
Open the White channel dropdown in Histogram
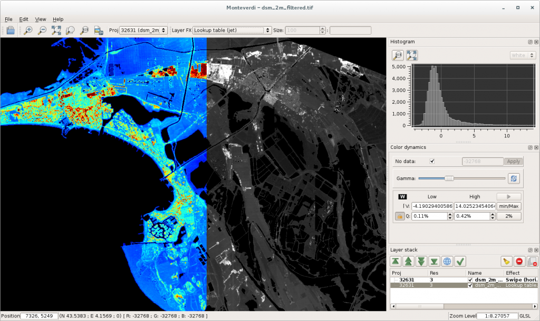[523, 55]
